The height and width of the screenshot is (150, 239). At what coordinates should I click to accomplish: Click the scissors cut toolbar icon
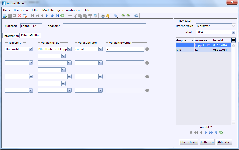click(75, 16)
